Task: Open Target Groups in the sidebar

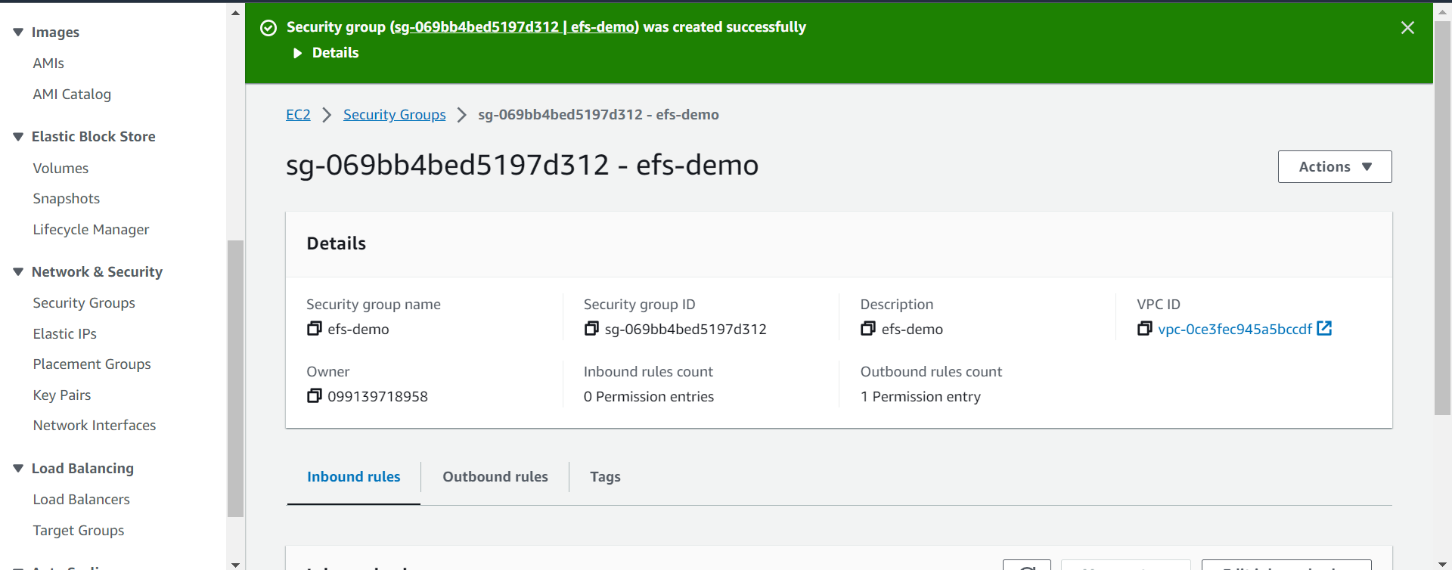Action: coord(79,531)
